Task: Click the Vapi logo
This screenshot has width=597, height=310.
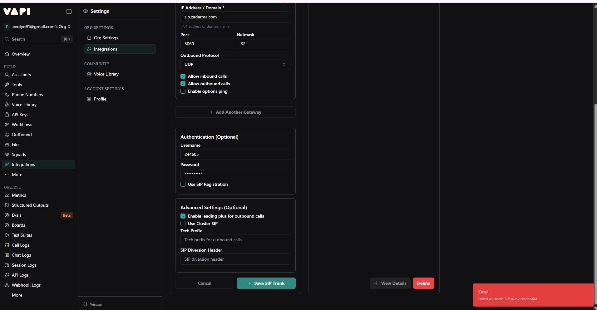Action: (x=17, y=12)
